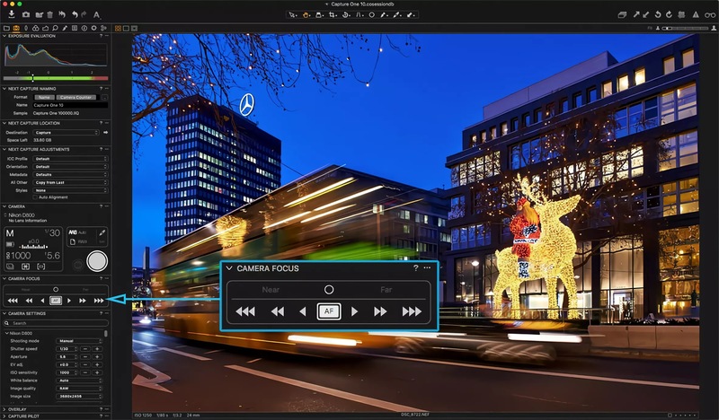719x420 pixels.
Task: Switch viewer to multi-view grid mode
Action: (118, 28)
